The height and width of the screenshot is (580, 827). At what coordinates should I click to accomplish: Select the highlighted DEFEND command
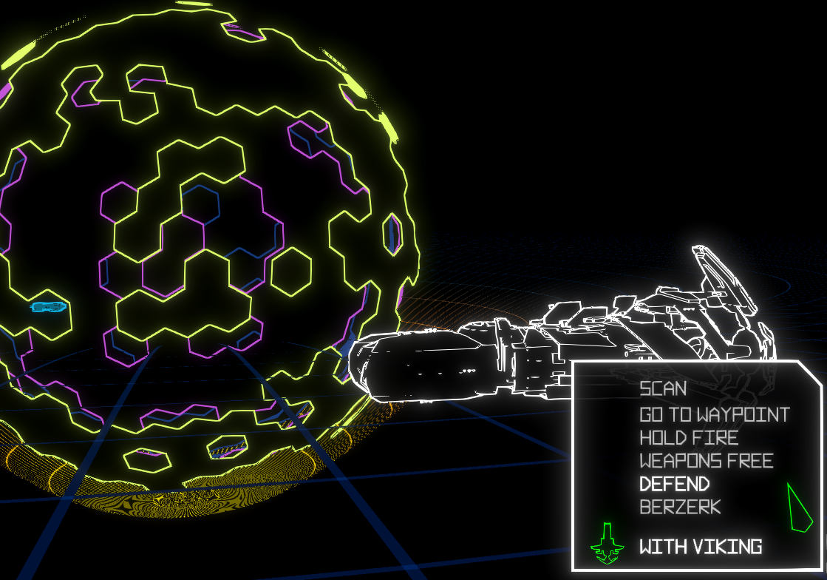click(674, 484)
